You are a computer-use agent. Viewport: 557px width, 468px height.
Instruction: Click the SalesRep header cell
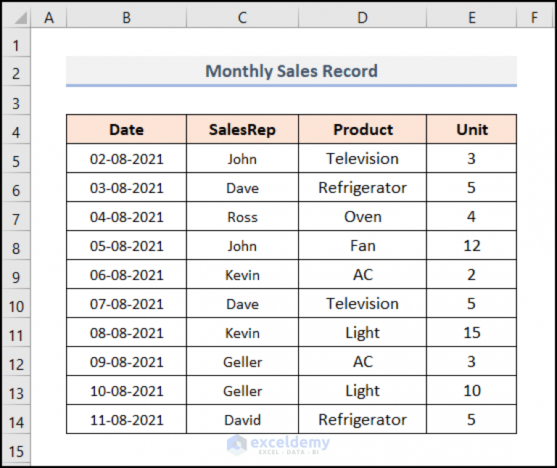point(242,129)
